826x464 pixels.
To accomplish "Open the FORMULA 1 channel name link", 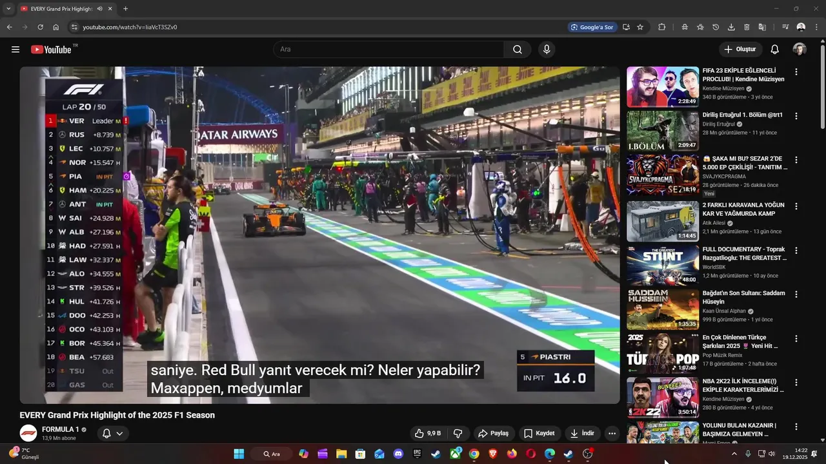I will pyautogui.click(x=60, y=429).
